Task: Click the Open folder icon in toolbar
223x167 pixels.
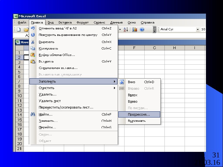Action: (x=26, y=29)
